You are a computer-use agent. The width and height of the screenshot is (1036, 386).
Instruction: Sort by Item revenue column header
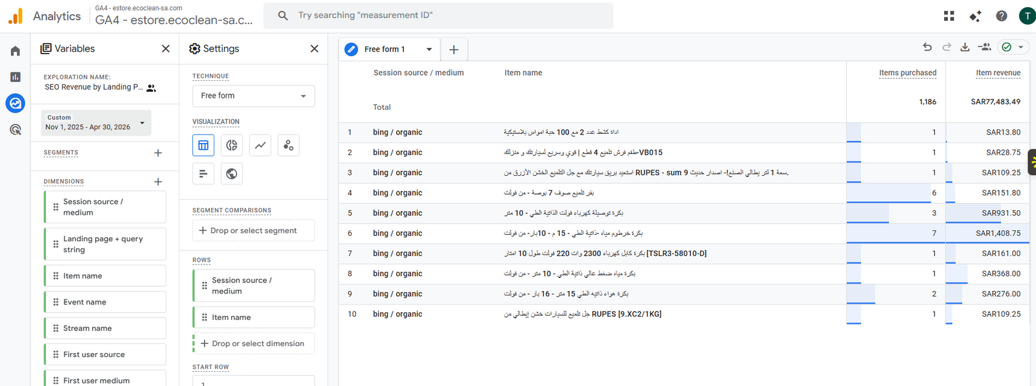point(998,73)
